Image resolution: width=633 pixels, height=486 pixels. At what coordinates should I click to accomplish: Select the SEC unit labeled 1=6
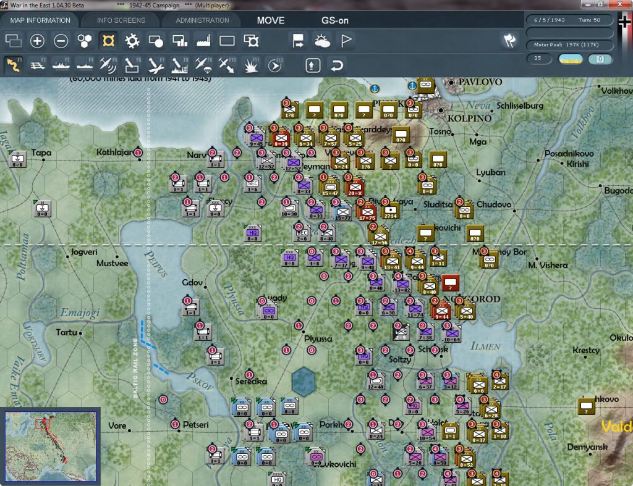[x=253, y=184]
